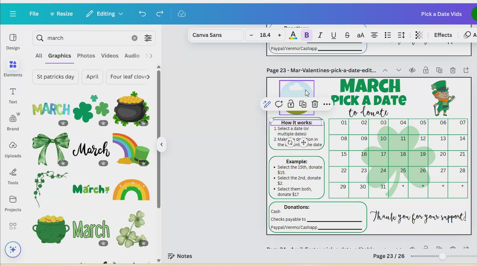477x266 pixels.
Task: Select the St patricks day suggestion chip
Action: (56, 77)
